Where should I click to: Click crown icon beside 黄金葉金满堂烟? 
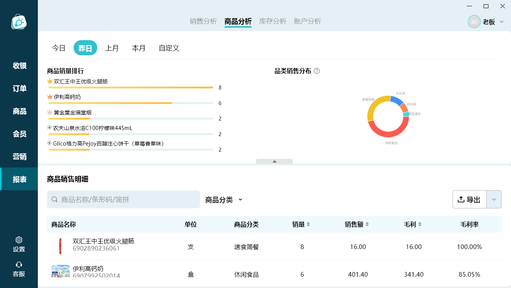[x=50, y=112]
